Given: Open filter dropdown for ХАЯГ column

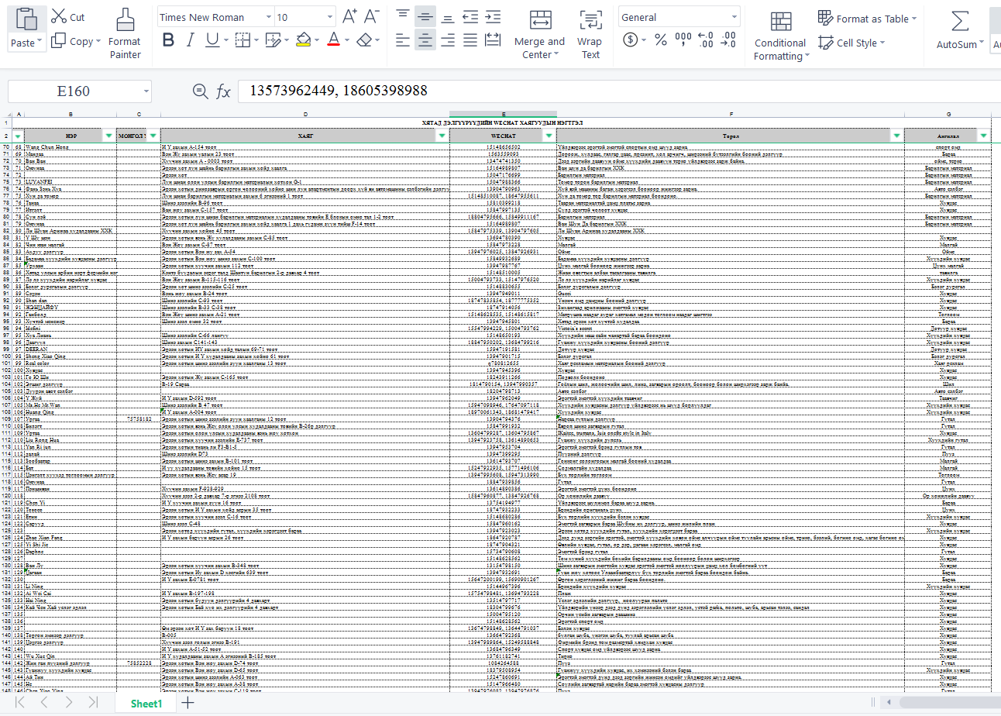Looking at the screenshot, I should [442, 136].
